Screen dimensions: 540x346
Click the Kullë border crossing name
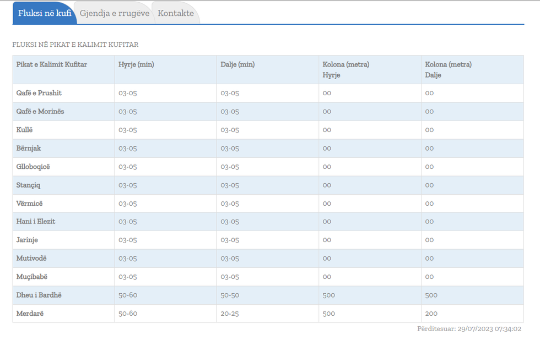(x=25, y=130)
